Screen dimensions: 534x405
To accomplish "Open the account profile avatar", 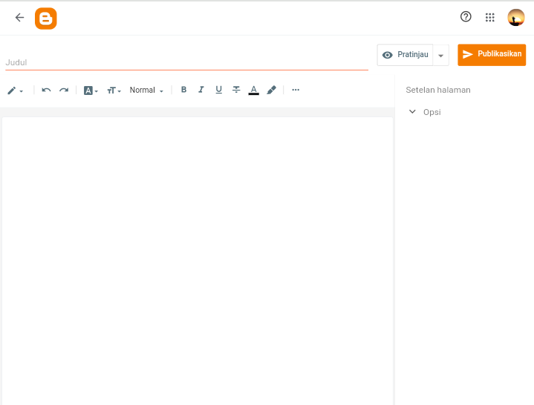I will click(x=516, y=18).
